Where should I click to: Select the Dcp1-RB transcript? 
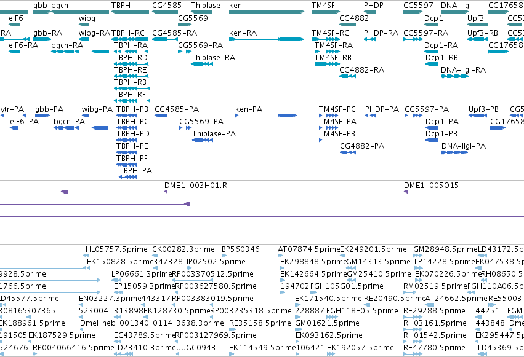(432, 64)
